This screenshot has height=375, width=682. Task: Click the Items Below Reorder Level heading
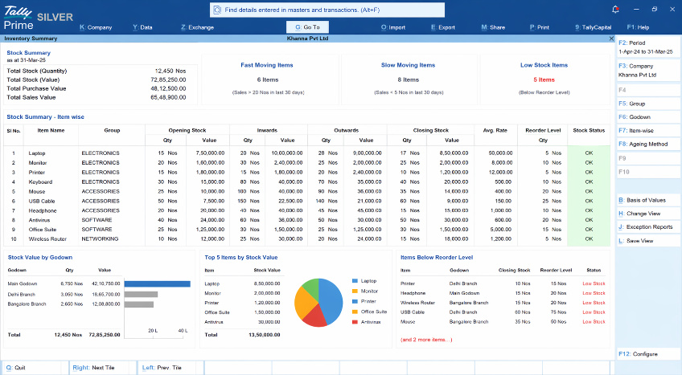click(x=436, y=258)
